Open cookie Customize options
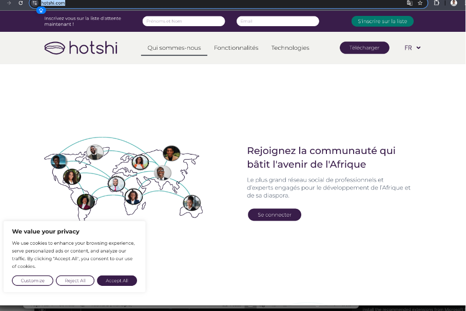The image size is (466, 311). pos(32,280)
